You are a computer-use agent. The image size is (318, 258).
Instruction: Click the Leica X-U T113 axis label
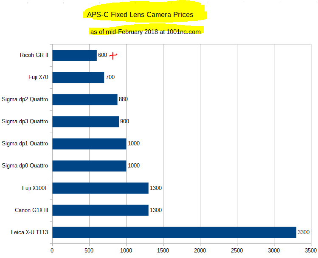tap(29, 232)
